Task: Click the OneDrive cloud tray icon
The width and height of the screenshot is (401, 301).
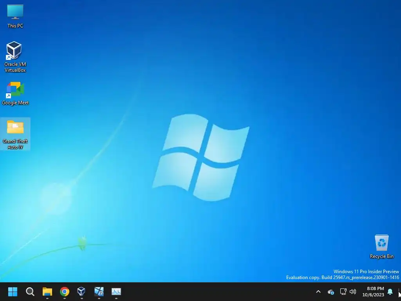Action: (331, 292)
